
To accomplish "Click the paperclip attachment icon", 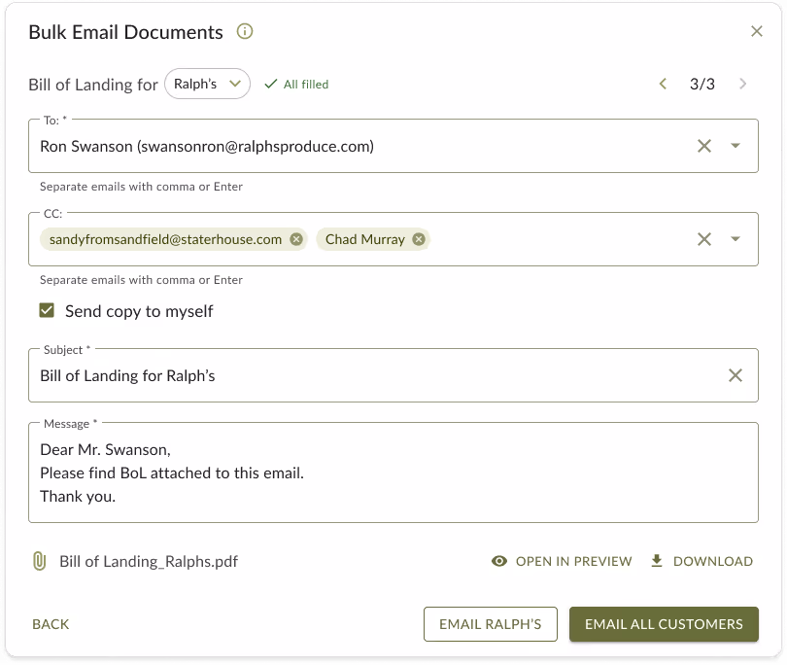I will click(x=39, y=561).
